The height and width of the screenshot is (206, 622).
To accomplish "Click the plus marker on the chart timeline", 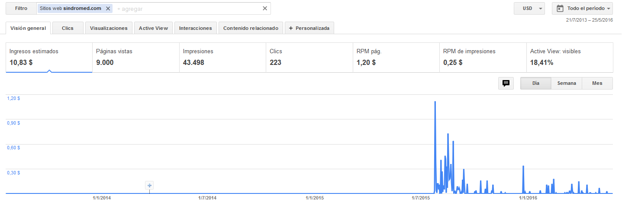I will 149,186.
